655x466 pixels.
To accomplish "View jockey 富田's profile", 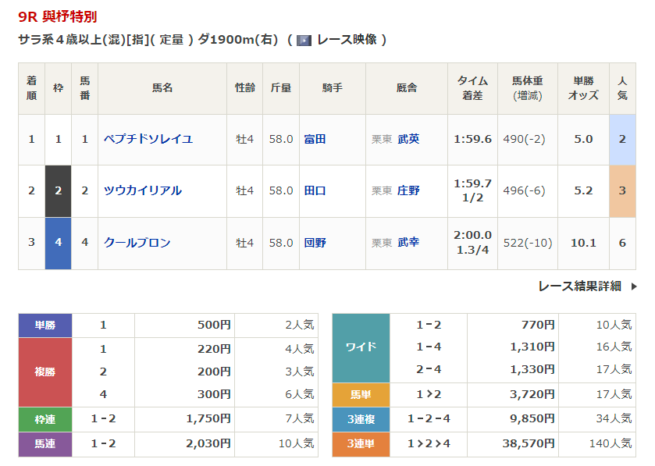I will click(x=315, y=139).
